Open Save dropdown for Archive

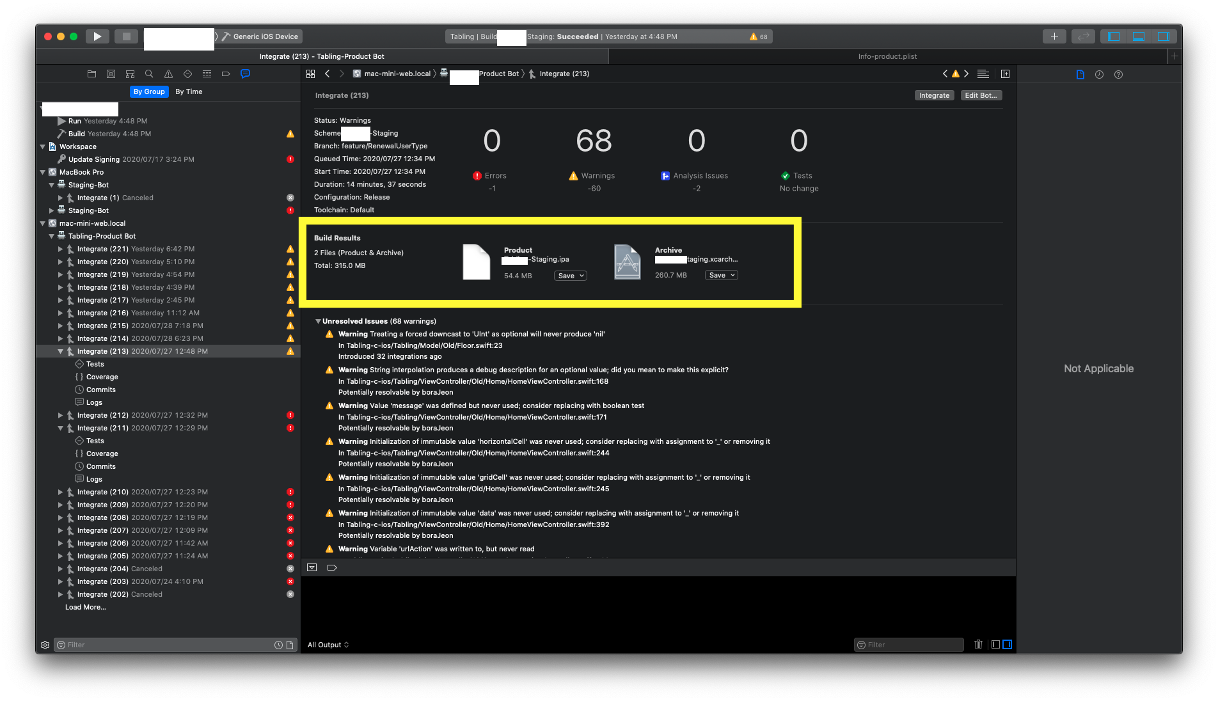[722, 275]
